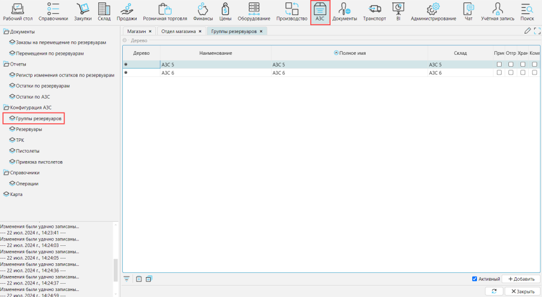Screen dimensions: 542x297
Task: Toggle the Активный checkbox
Action: click(475, 279)
